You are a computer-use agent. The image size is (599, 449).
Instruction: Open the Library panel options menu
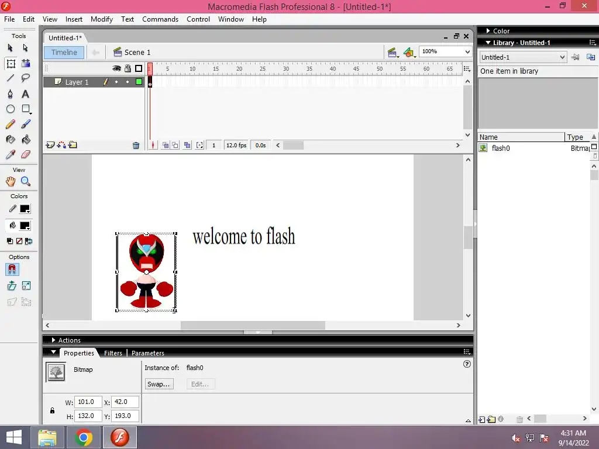593,43
